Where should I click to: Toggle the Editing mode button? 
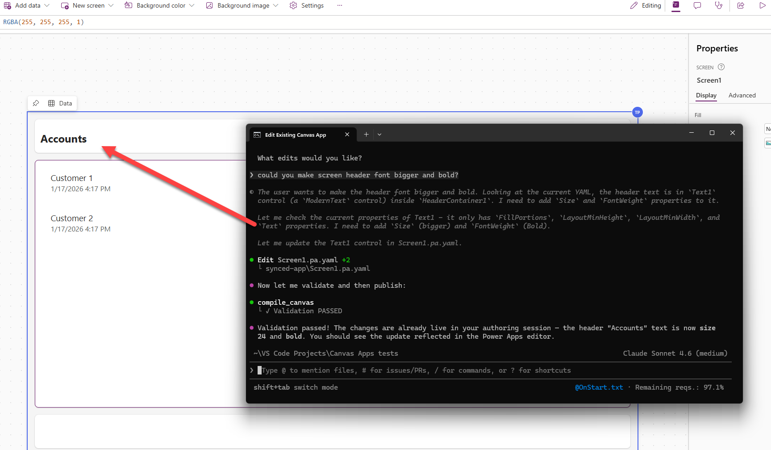pos(646,5)
